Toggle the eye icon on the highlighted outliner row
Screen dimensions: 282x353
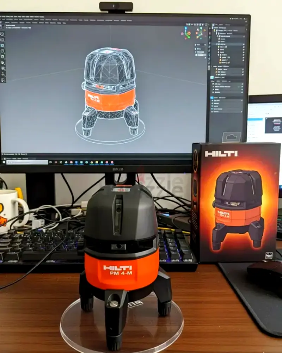[244, 44]
